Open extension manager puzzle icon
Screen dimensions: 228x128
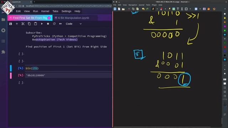pos(3,52)
